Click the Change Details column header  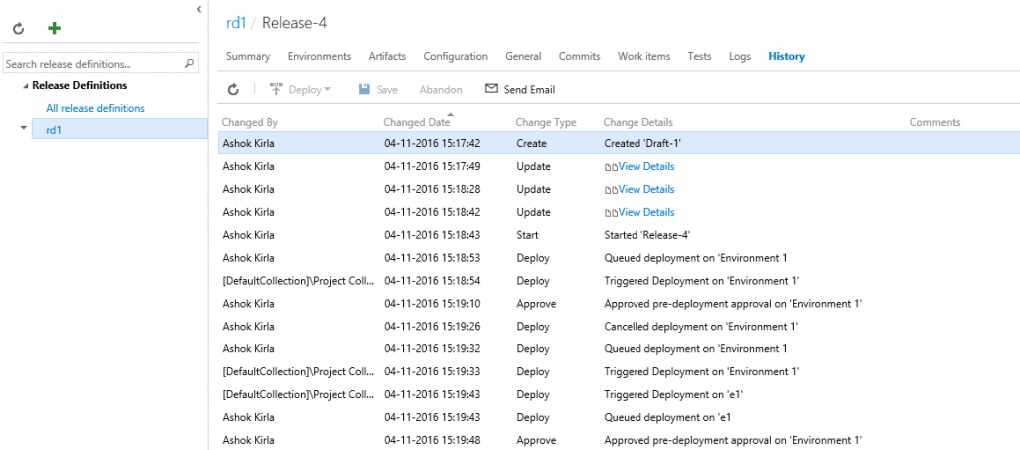coord(638,122)
